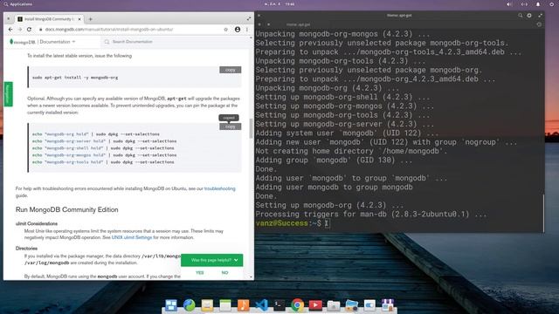Image resolution: width=559 pixels, height=314 pixels.
Task: Open the notifications bell indicator
Action: coord(538,4)
